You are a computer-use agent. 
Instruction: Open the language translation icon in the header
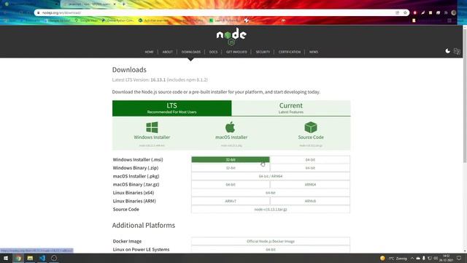457,51
